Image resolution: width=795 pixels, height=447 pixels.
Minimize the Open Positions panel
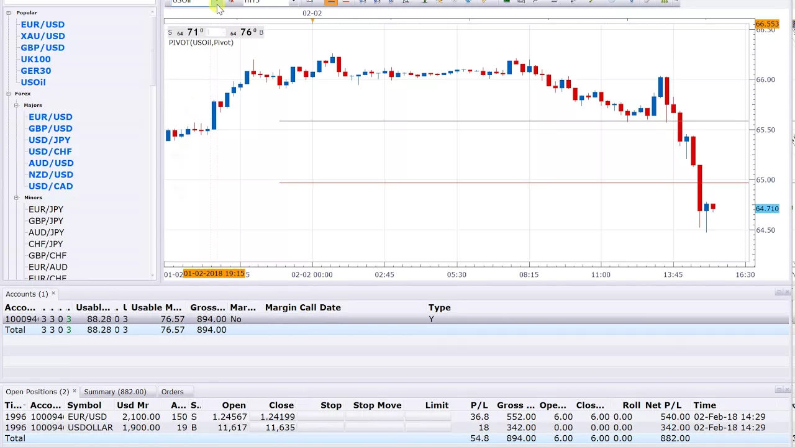pyautogui.click(x=779, y=391)
